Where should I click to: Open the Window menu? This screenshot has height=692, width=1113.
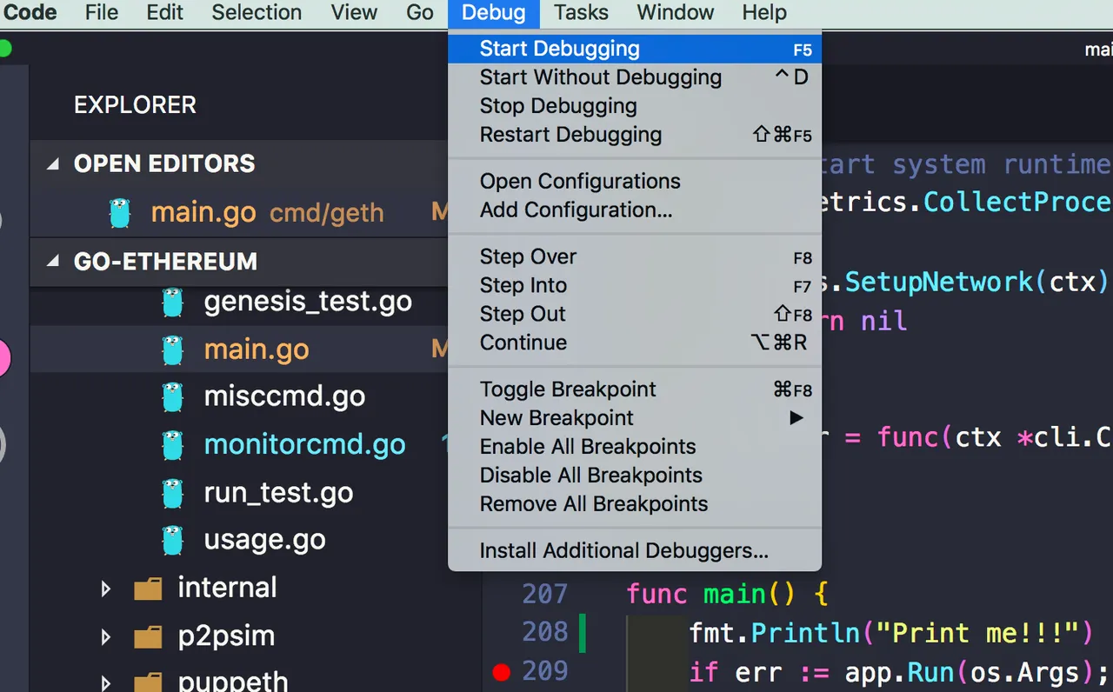pos(675,13)
